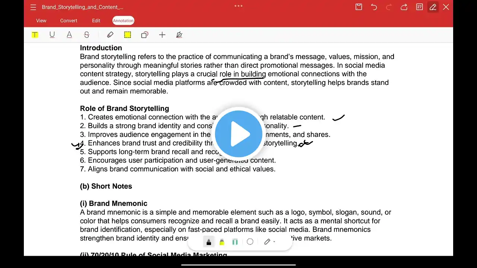
Task: Select the text highlight tool
Action: point(35,35)
